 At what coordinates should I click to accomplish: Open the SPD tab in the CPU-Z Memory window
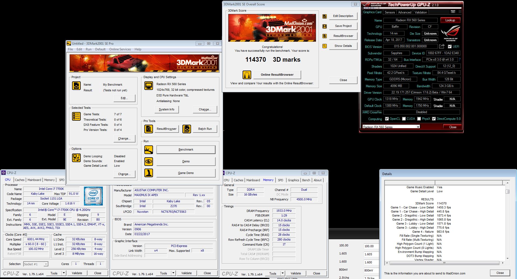point(281,180)
